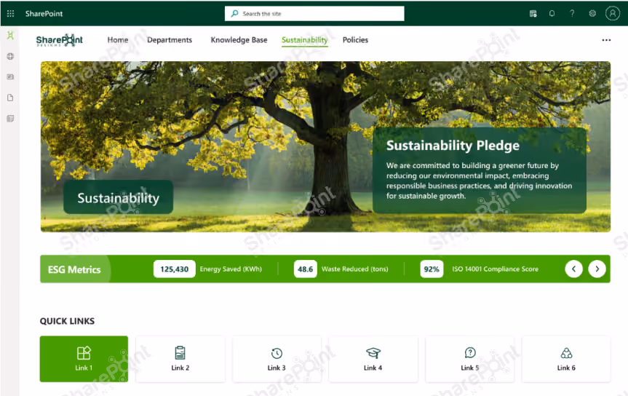
Task: Click the search magnifier icon
Action: (x=235, y=14)
